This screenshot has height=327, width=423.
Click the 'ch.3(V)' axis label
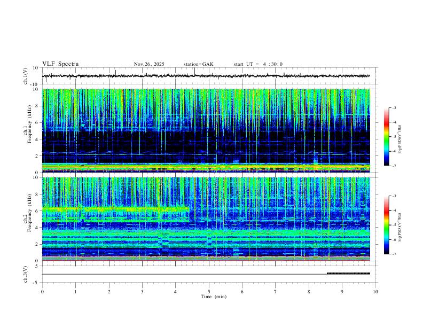[x=26, y=274]
